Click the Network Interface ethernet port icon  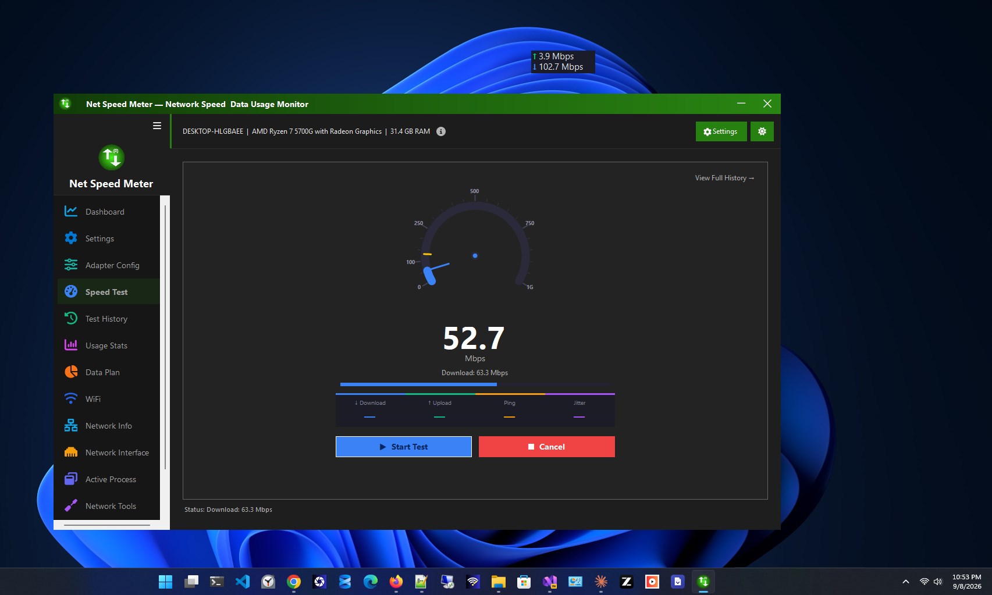[71, 452]
